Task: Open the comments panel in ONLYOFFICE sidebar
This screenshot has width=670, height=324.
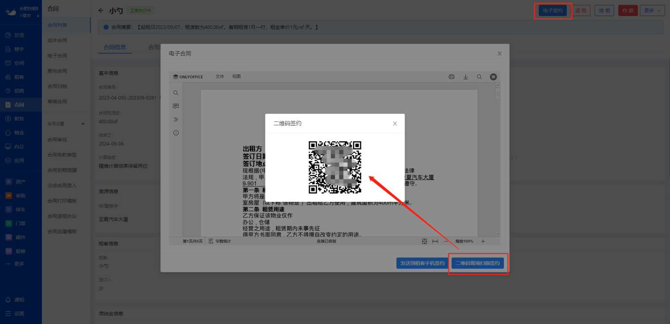Action: pyautogui.click(x=176, y=106)
